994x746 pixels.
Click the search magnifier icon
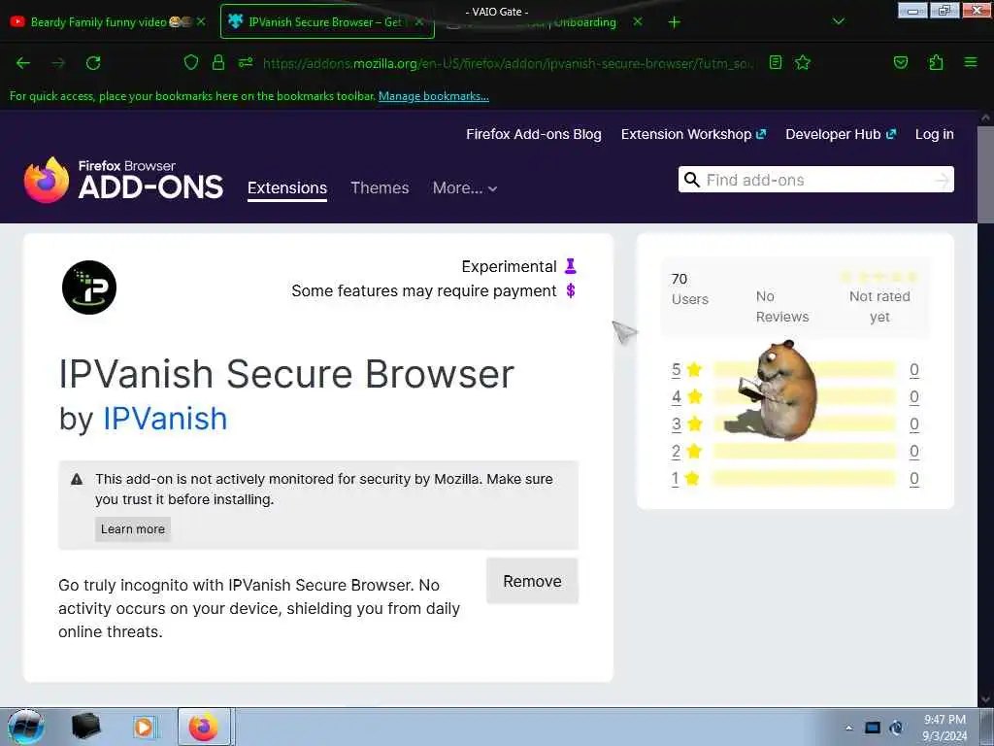point(692,180)
